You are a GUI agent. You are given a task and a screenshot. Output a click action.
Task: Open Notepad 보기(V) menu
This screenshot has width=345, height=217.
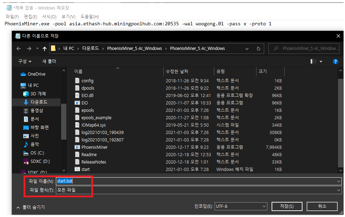coord(68,17)
